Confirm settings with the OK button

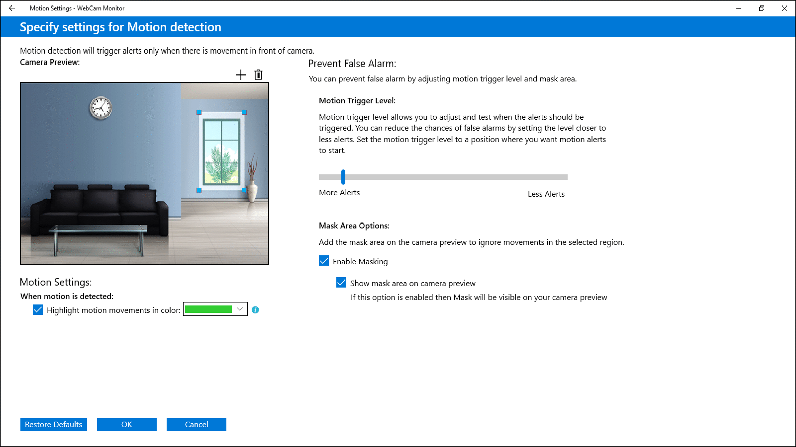127,425
